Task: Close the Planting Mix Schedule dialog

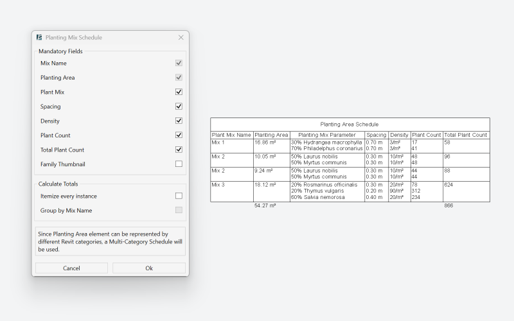Action: pos(181,38)
